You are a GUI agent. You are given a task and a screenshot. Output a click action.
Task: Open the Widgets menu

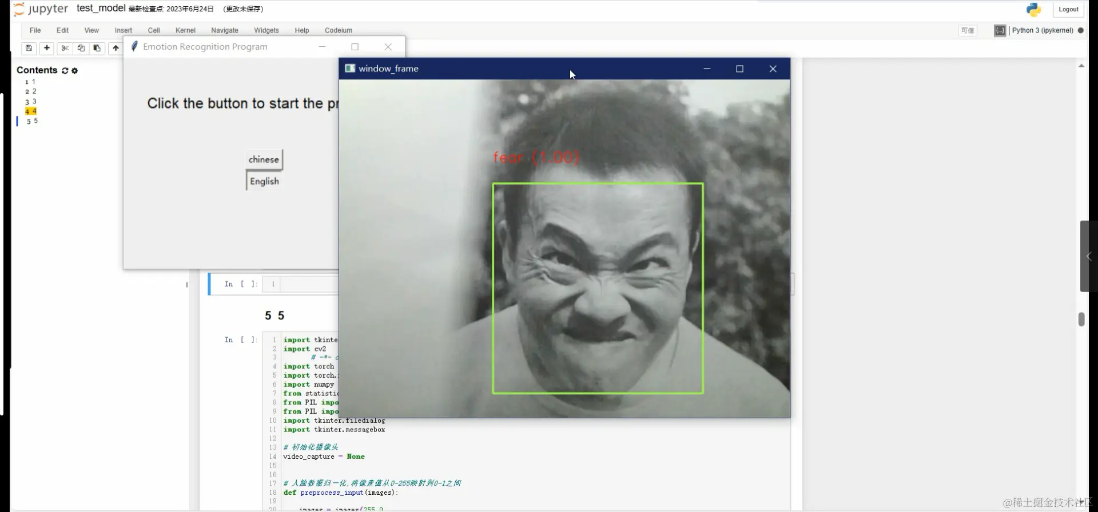(x=266, y=30)
